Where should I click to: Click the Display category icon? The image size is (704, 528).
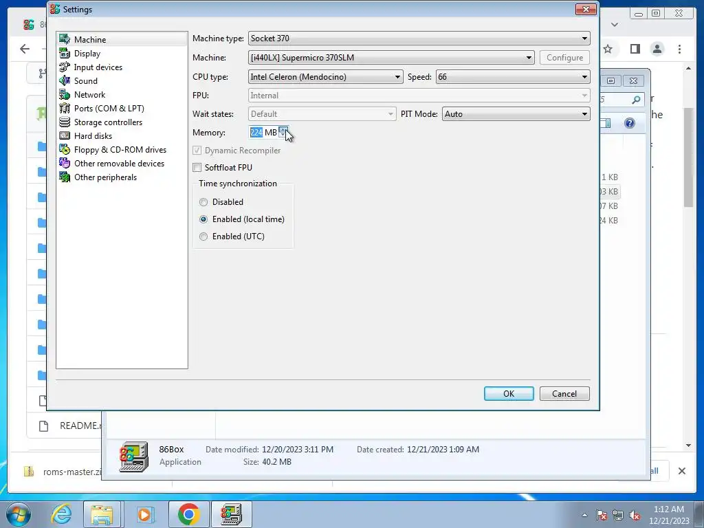(x=65, y=54)
